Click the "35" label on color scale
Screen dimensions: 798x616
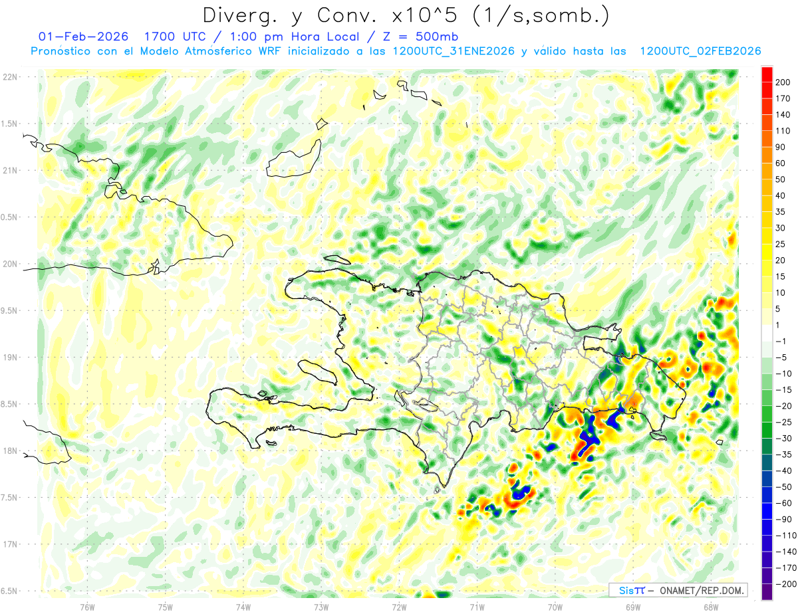(781, 212)
